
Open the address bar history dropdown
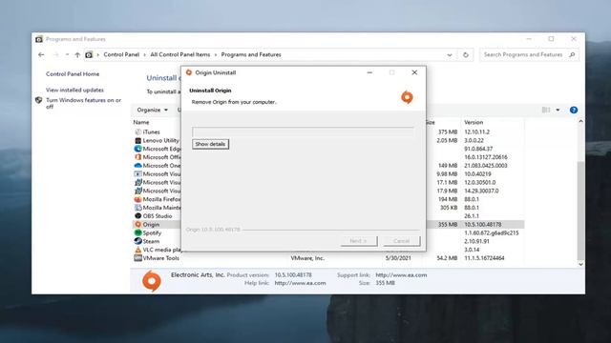450,55
